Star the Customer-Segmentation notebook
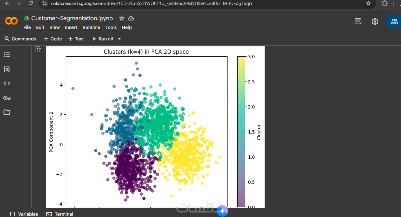401x217 pixels. coord(122,18)
